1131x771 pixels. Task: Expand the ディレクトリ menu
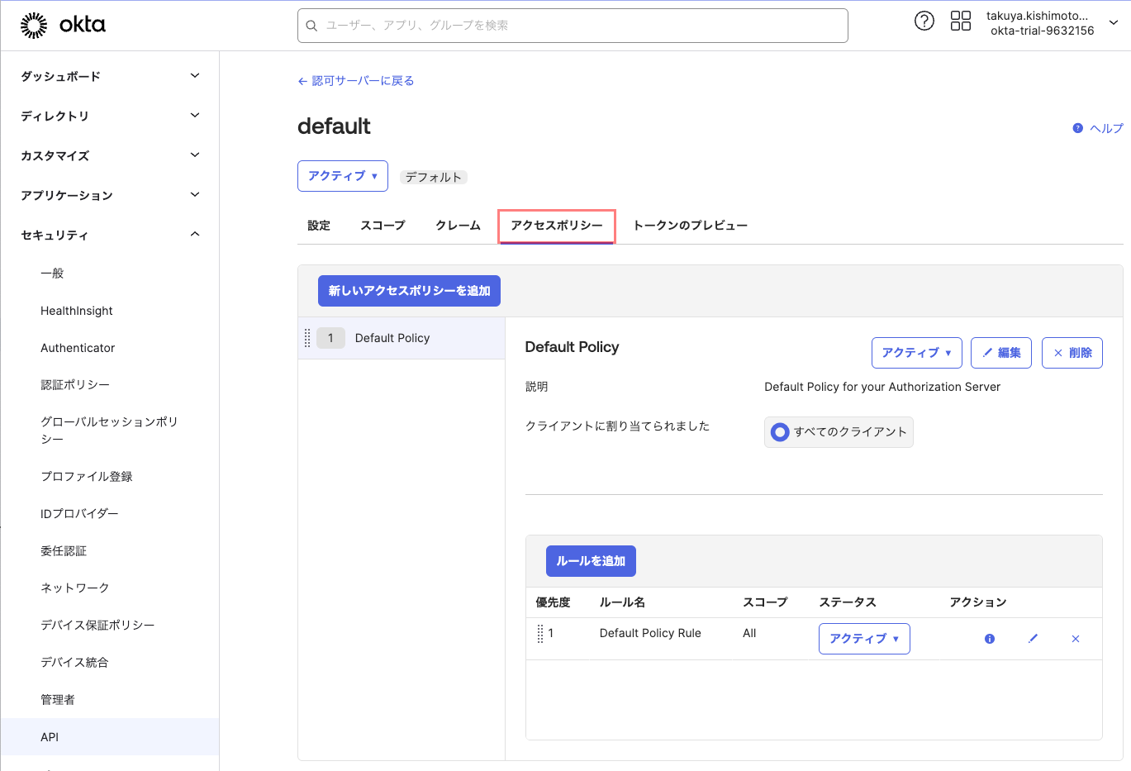(109, 116)
